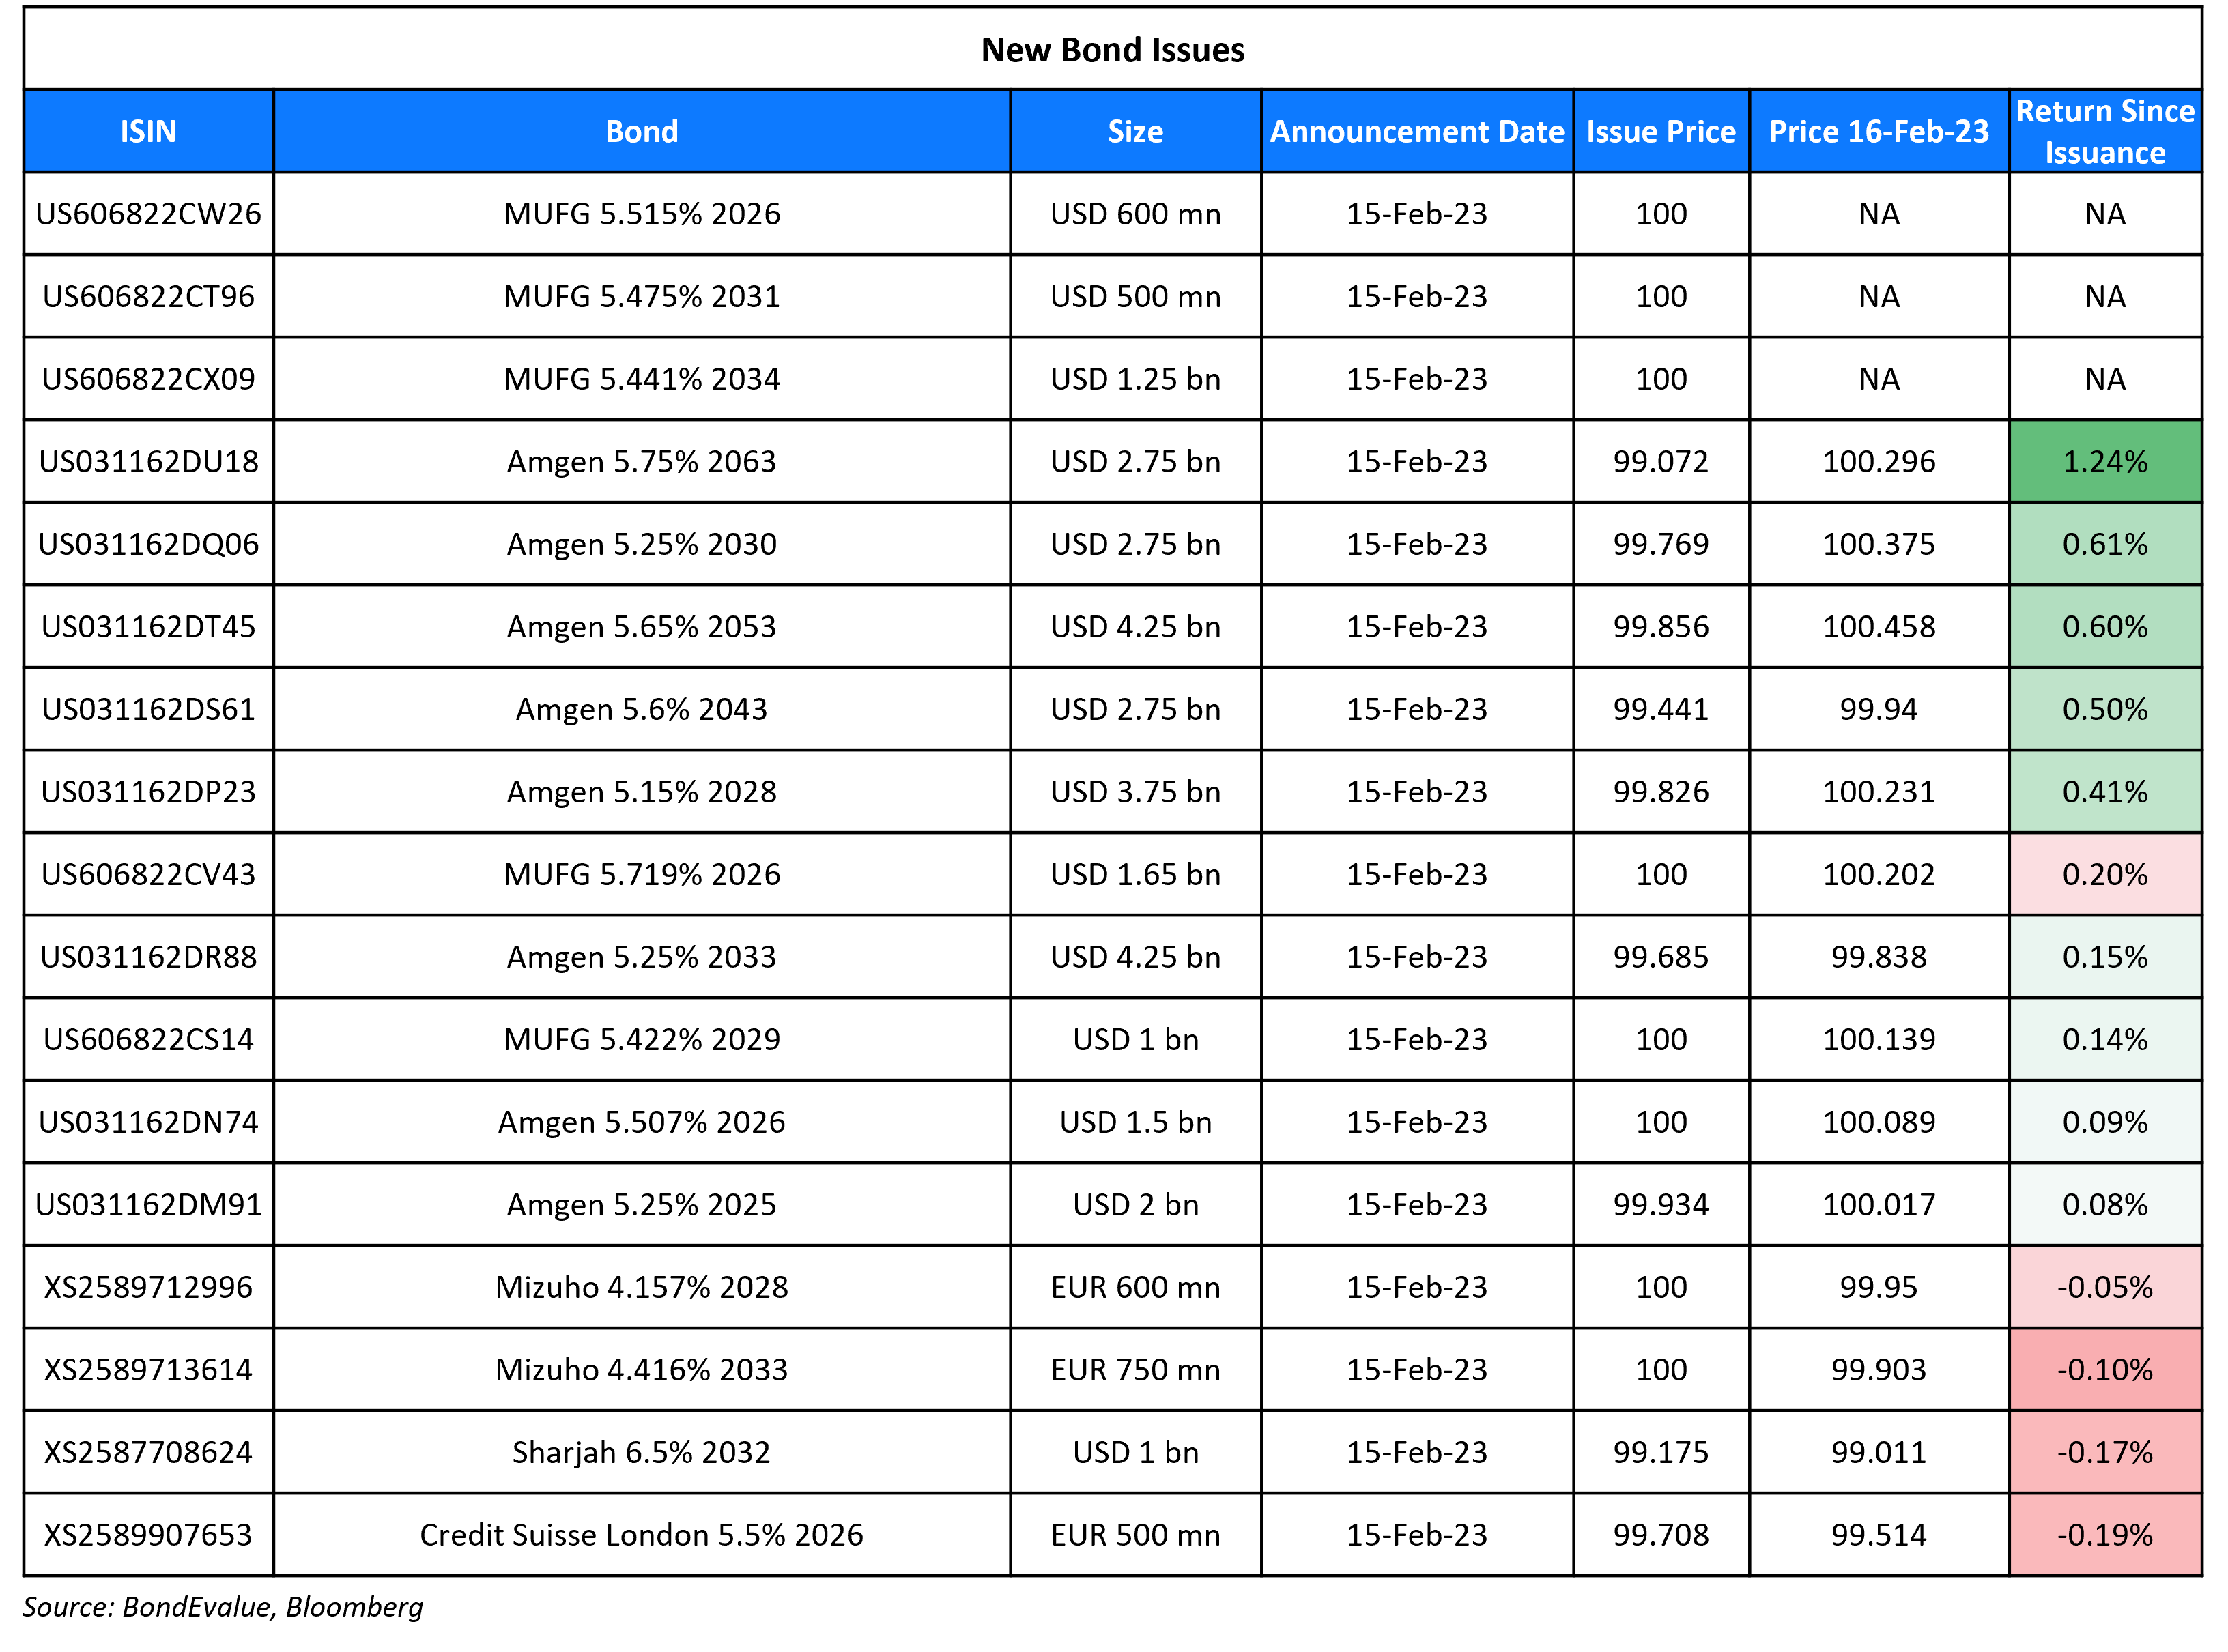Click price 100.375
2228x1652 pixels.
[1879, 544]
